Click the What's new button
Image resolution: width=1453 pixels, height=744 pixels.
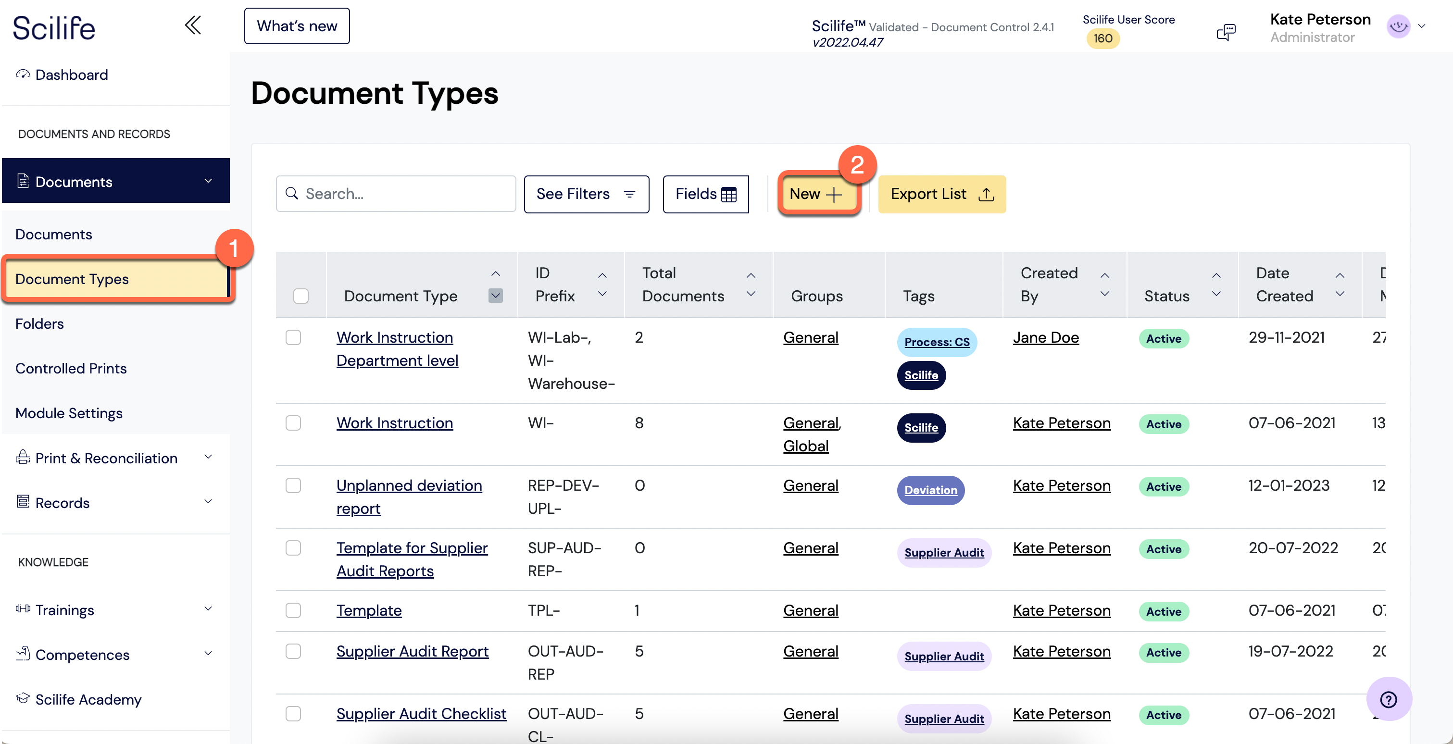[x=297, y=26]
